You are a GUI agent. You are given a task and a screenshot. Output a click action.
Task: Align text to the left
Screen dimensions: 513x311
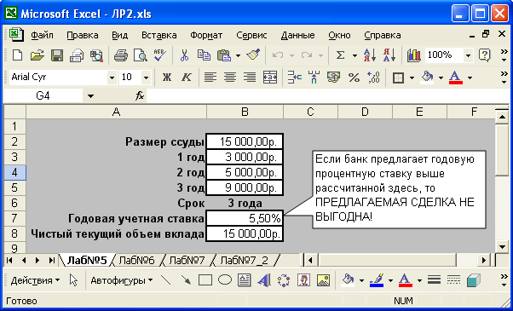210,78
